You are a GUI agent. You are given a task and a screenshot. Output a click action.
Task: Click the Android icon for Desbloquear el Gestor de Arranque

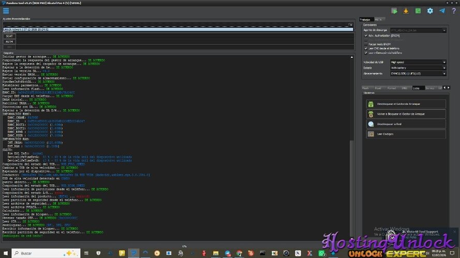371,104
